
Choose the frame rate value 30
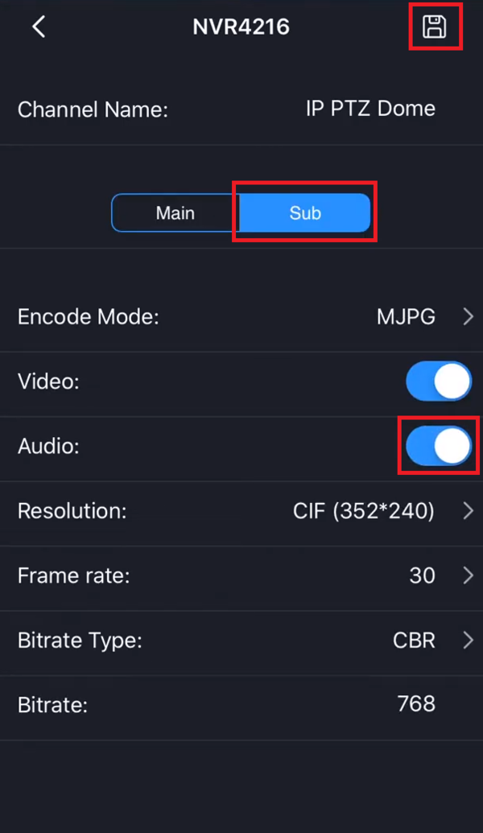(422, 575)
